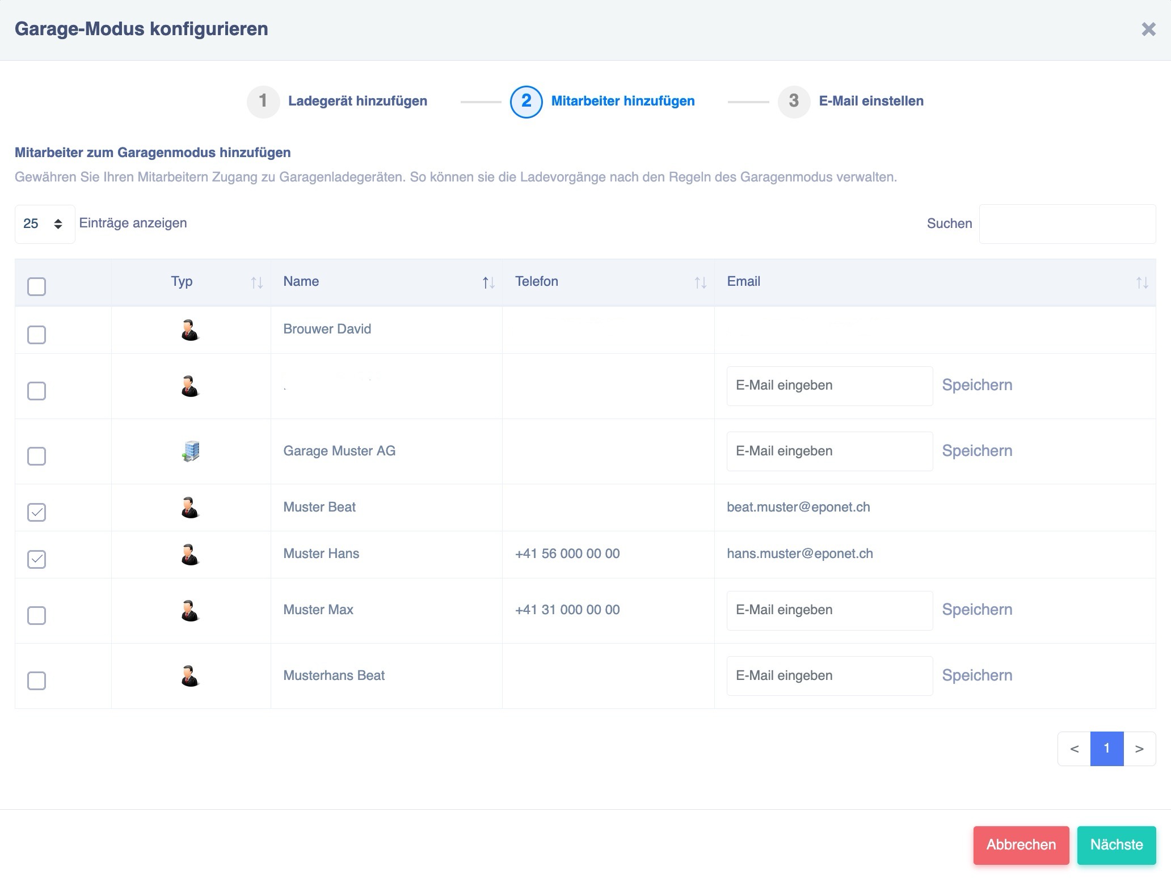Click the person icon for Musterhans Beat

pos(190,676)
